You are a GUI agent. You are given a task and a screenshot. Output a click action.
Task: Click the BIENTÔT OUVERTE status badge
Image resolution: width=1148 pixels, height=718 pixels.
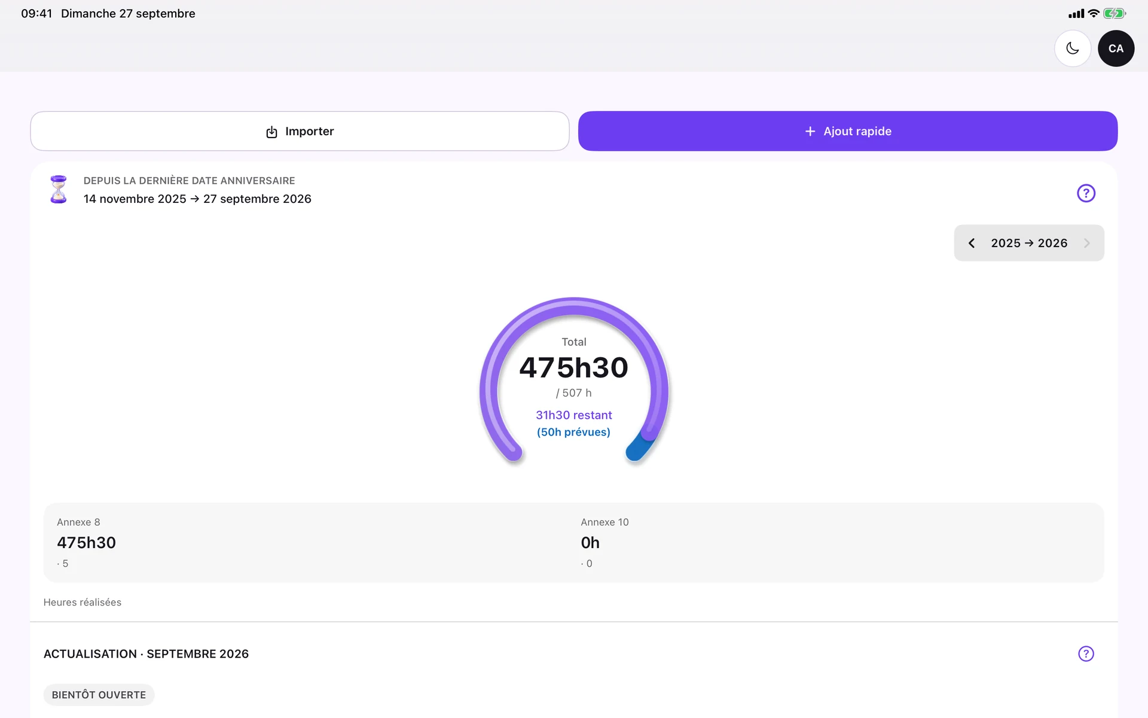point(99,695)
